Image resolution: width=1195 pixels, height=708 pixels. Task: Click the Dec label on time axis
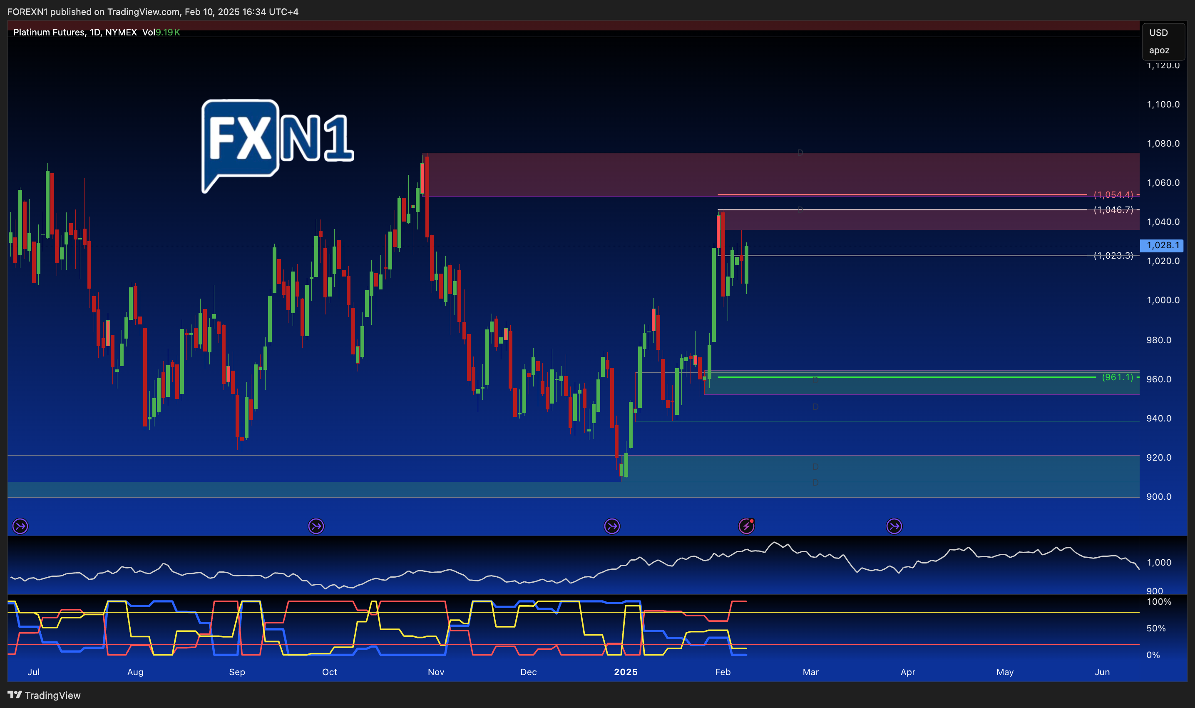coord(528,672)
